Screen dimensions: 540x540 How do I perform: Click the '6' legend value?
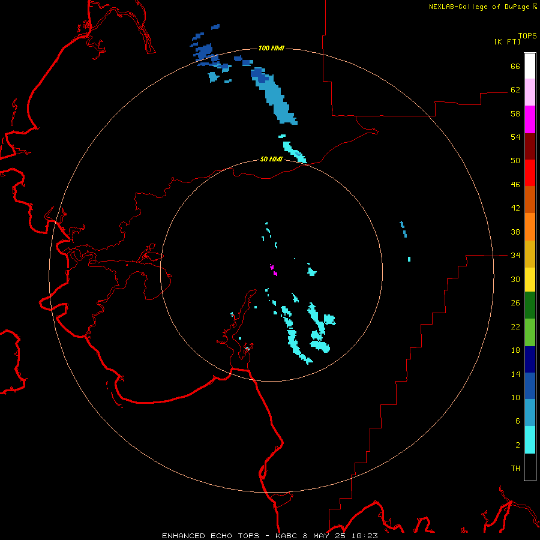pyautogui.click(x=518, y=421)
